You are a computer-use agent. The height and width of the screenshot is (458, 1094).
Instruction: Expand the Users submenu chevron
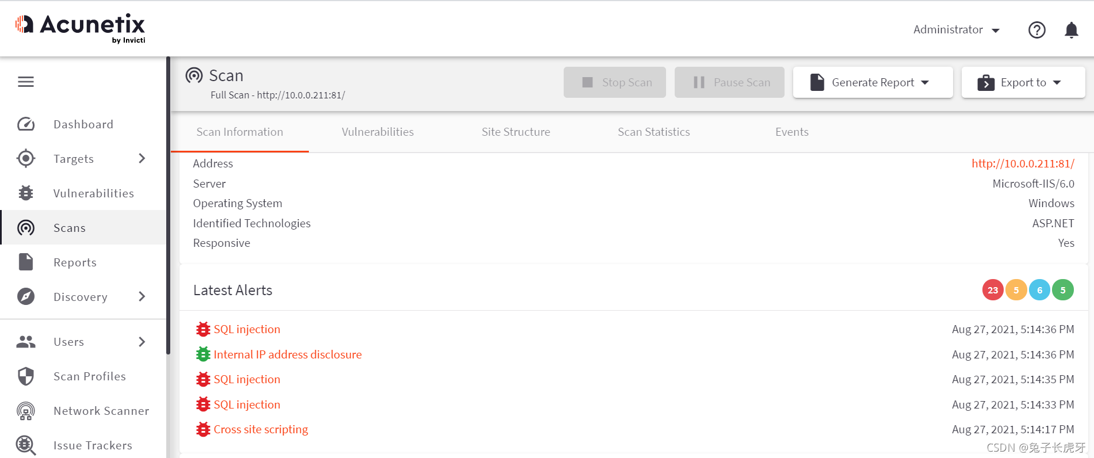[142, 342]
